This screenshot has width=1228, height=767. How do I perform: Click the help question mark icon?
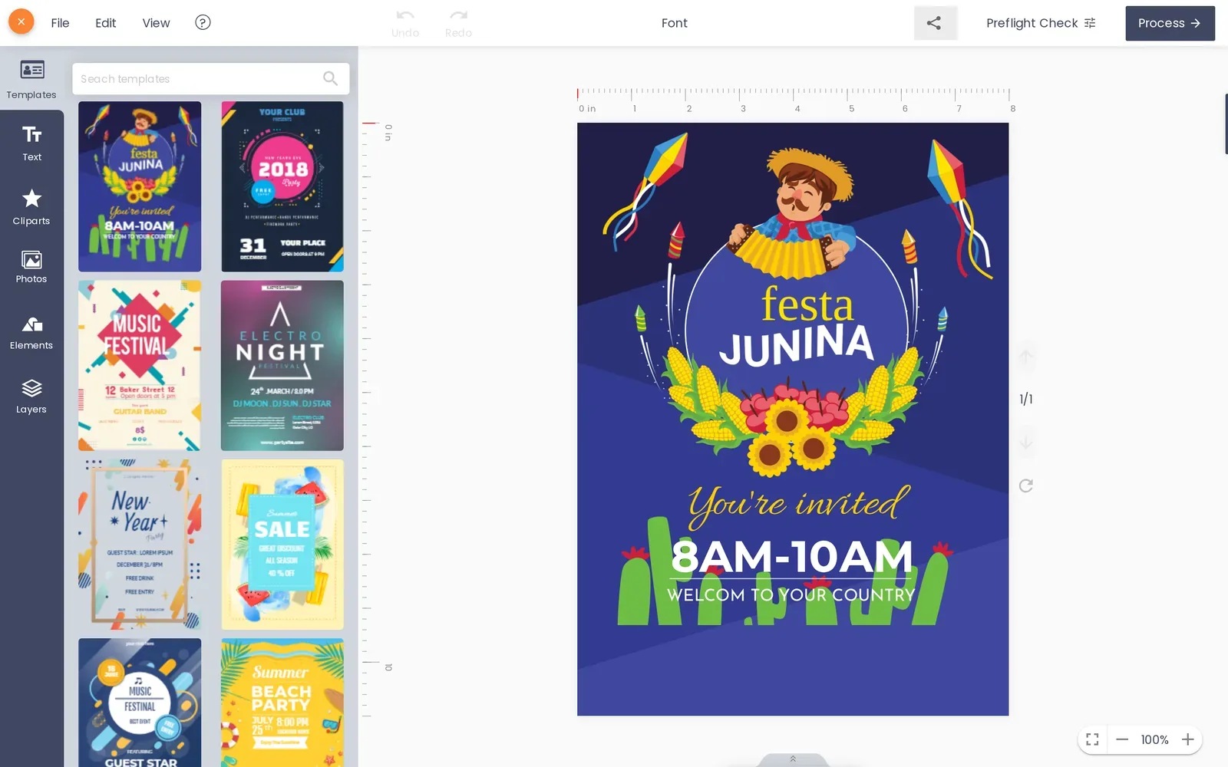(203, 22)
